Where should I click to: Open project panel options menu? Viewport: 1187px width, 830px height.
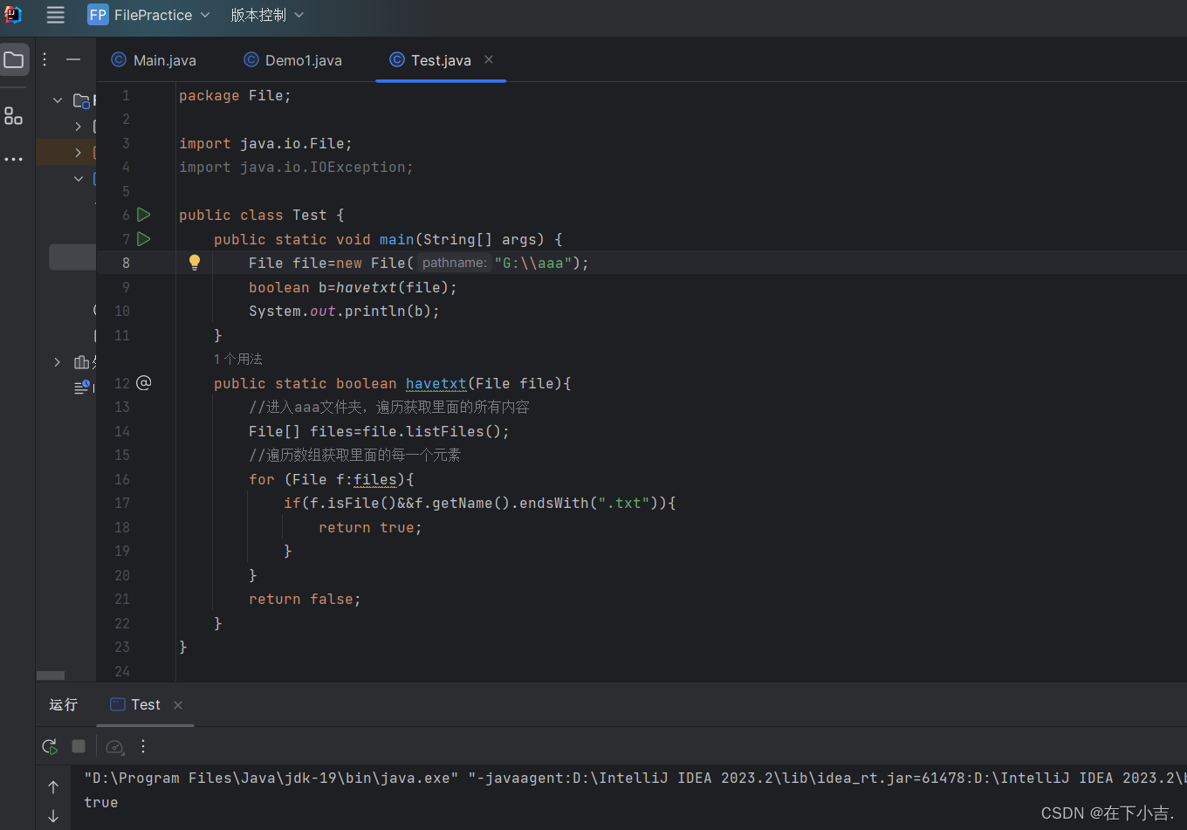click(x=45, y=59)
